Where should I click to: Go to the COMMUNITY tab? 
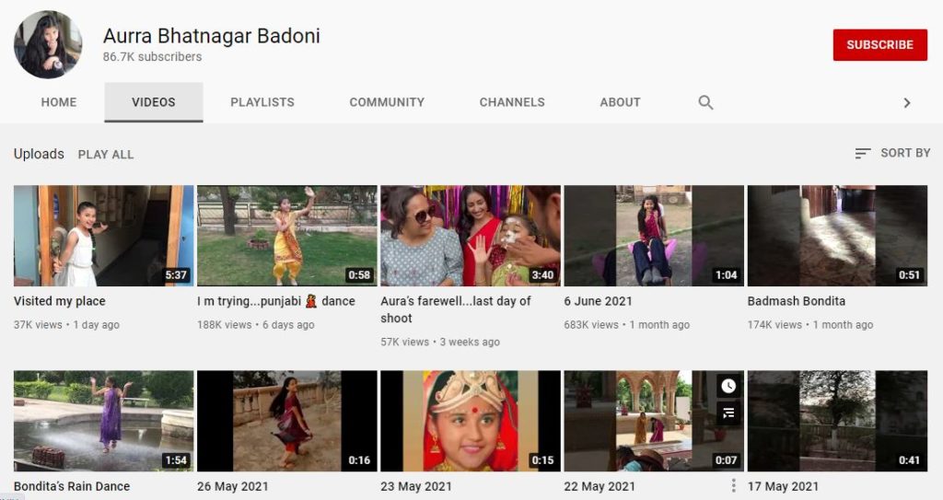pyautogui.click(x=387, y=102)
